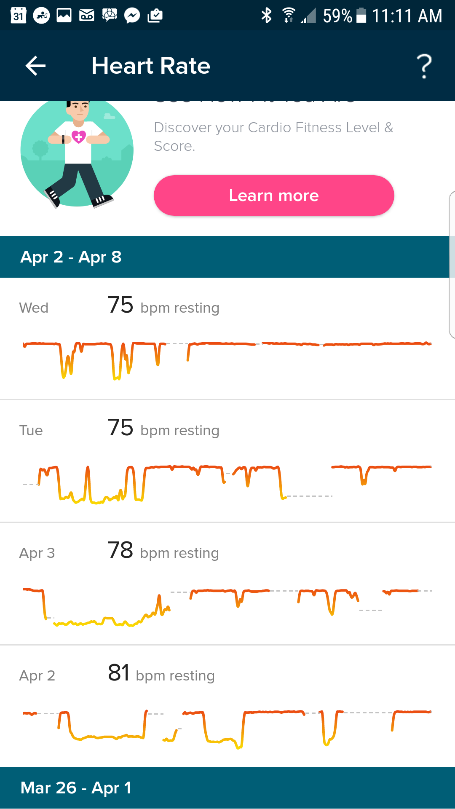Image resolution: width=455 pixels, height=809 pixels.
Task: Open the help question mark icon
Action: (x=424, y=66)
